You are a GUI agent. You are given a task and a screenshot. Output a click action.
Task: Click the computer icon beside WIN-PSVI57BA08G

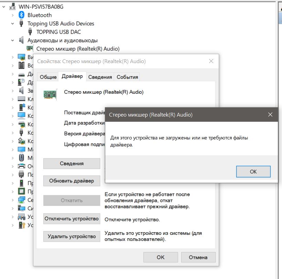12,7
